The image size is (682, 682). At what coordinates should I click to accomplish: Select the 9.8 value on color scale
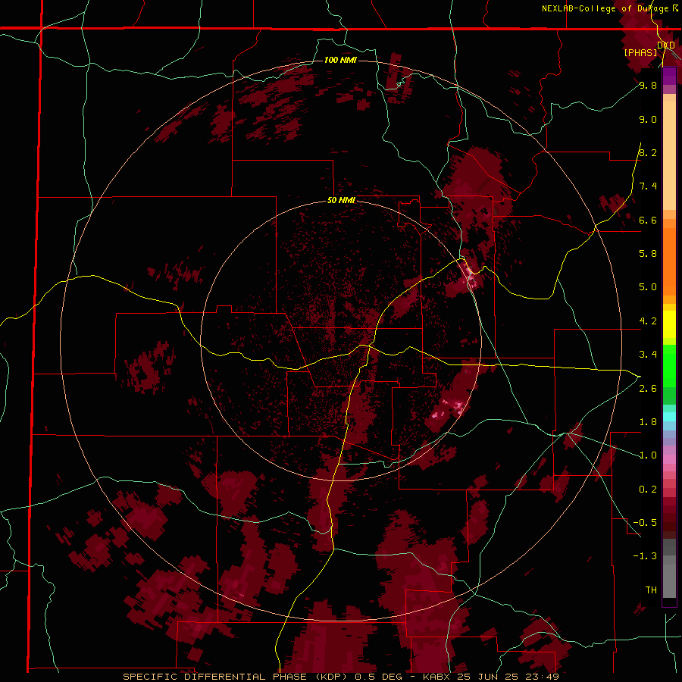pyautogui.click(x=648, y=85)
